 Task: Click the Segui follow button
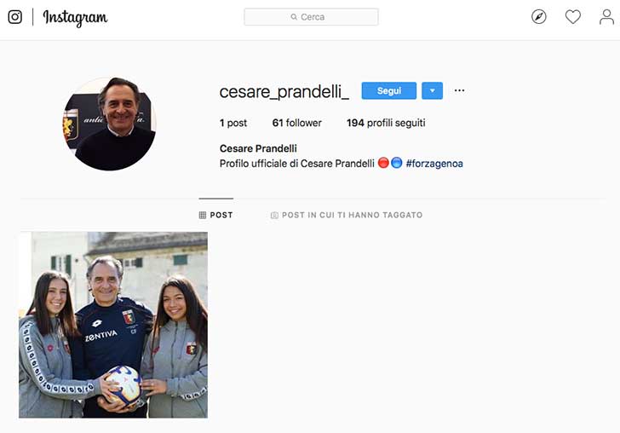click(x=389, y=90)
